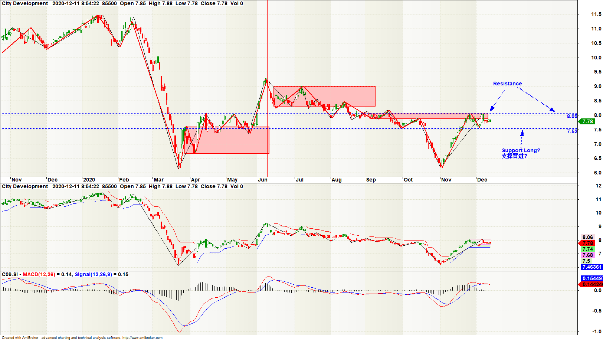603x340 pixels.
Task: Click the red "7.78" price tag
Action: click(x=587, y=243)
